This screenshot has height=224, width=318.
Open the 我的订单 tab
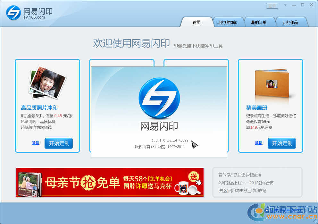point(259,22)
